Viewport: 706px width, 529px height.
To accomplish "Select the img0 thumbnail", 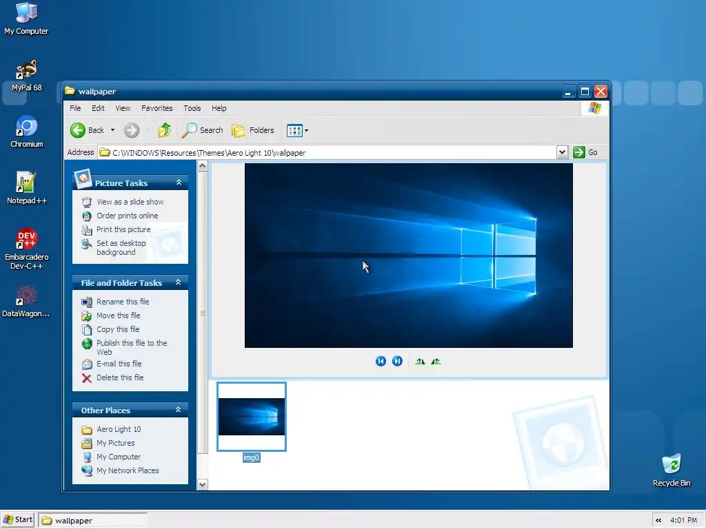I will tap(252, 417).
